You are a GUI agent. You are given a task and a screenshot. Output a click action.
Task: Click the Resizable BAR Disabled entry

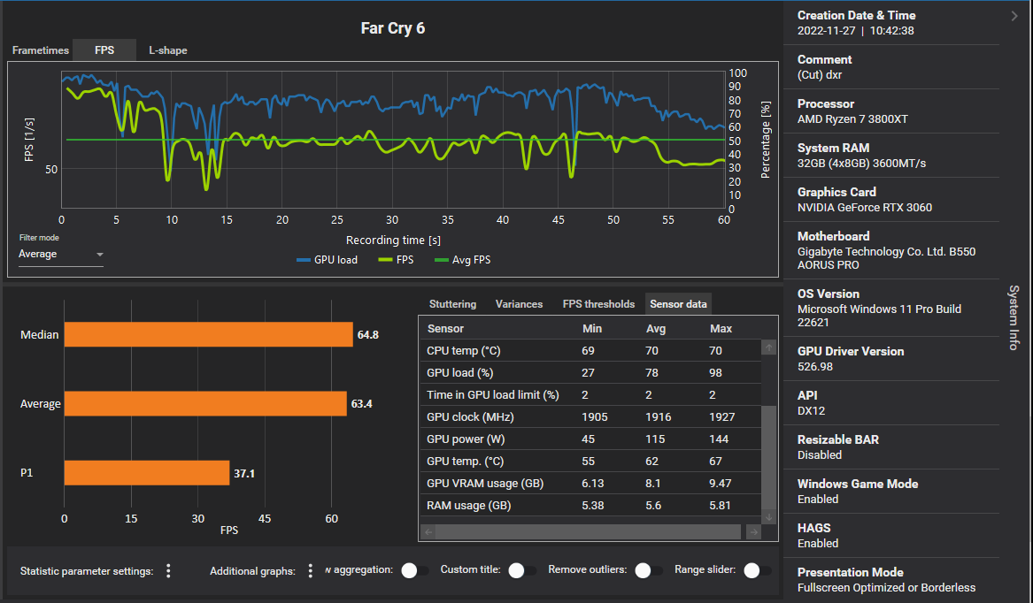pyautogui.click(x=890, y=447)
